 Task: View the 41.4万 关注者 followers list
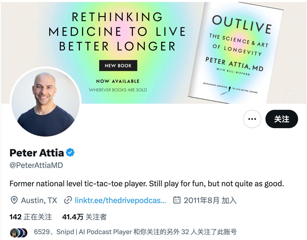pos(84,217)
